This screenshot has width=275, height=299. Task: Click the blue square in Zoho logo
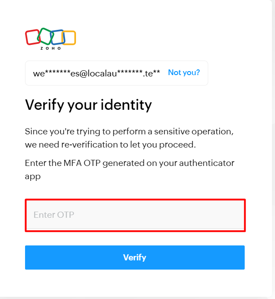(57, 37)
